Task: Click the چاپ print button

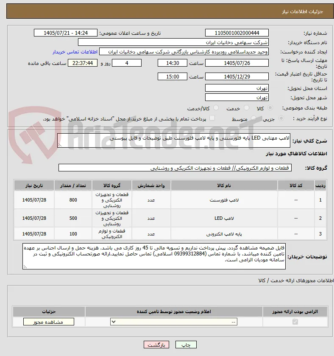Action: tap(186, 345)
